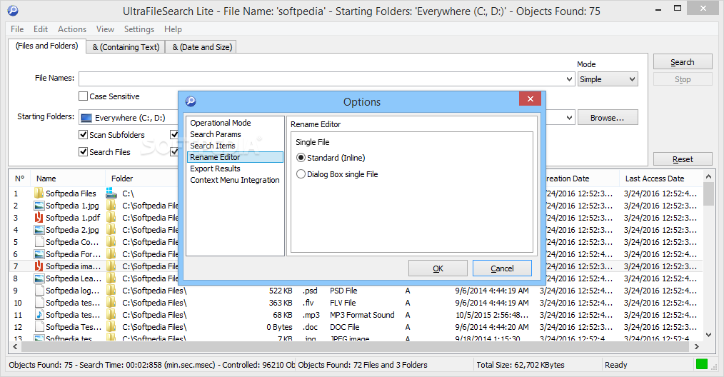Viewport: 724px width, 377px height.
Task: Switch to the & (Containing Text) tab
Action: coord(126,46)
